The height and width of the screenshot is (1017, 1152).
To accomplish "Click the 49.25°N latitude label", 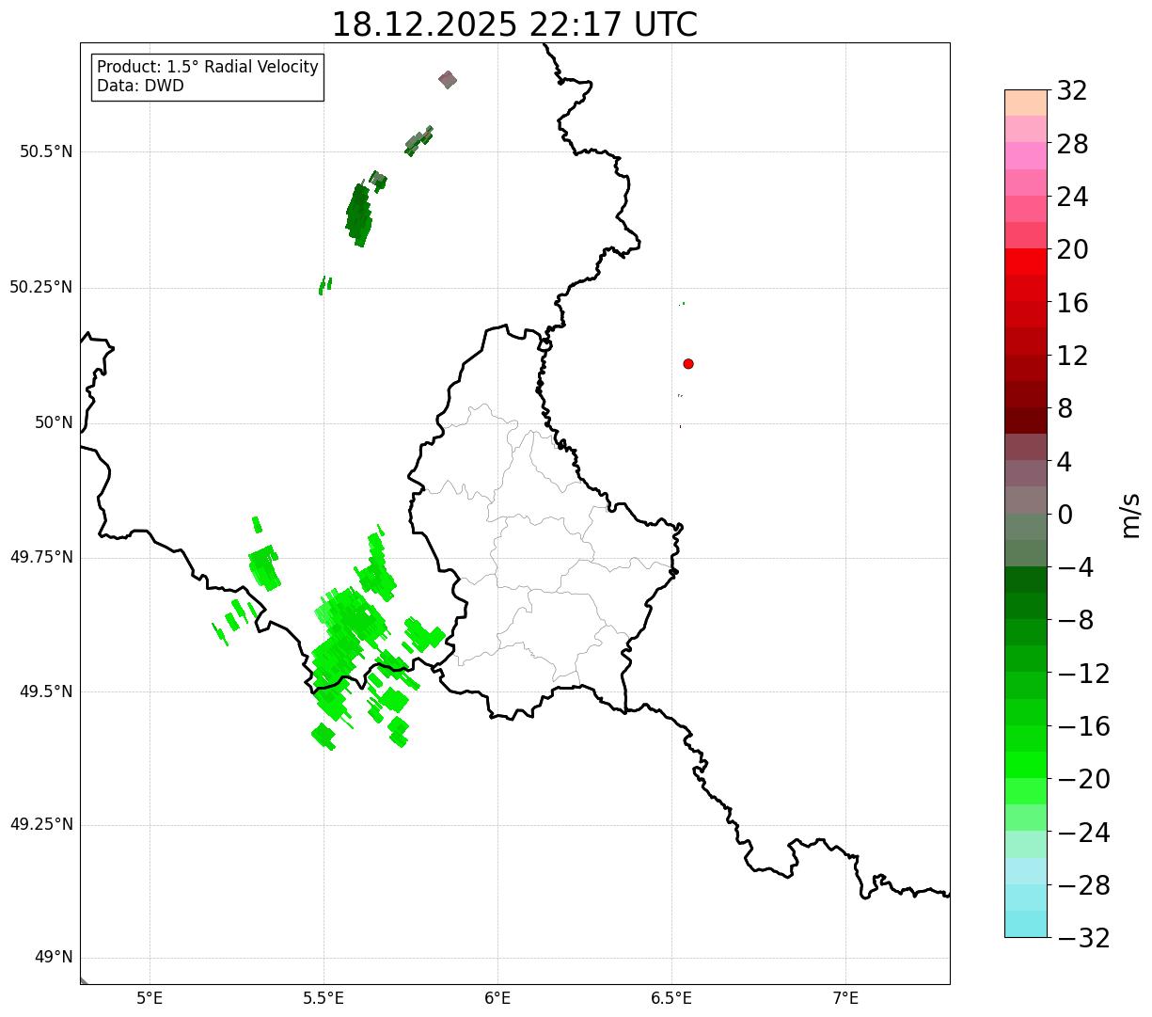I will click(41, 824).
